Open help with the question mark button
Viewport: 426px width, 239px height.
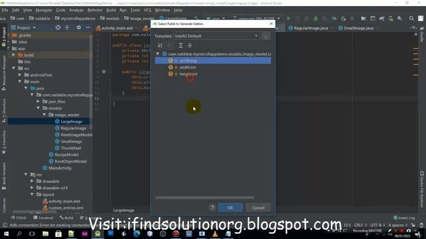pos(212,208)
